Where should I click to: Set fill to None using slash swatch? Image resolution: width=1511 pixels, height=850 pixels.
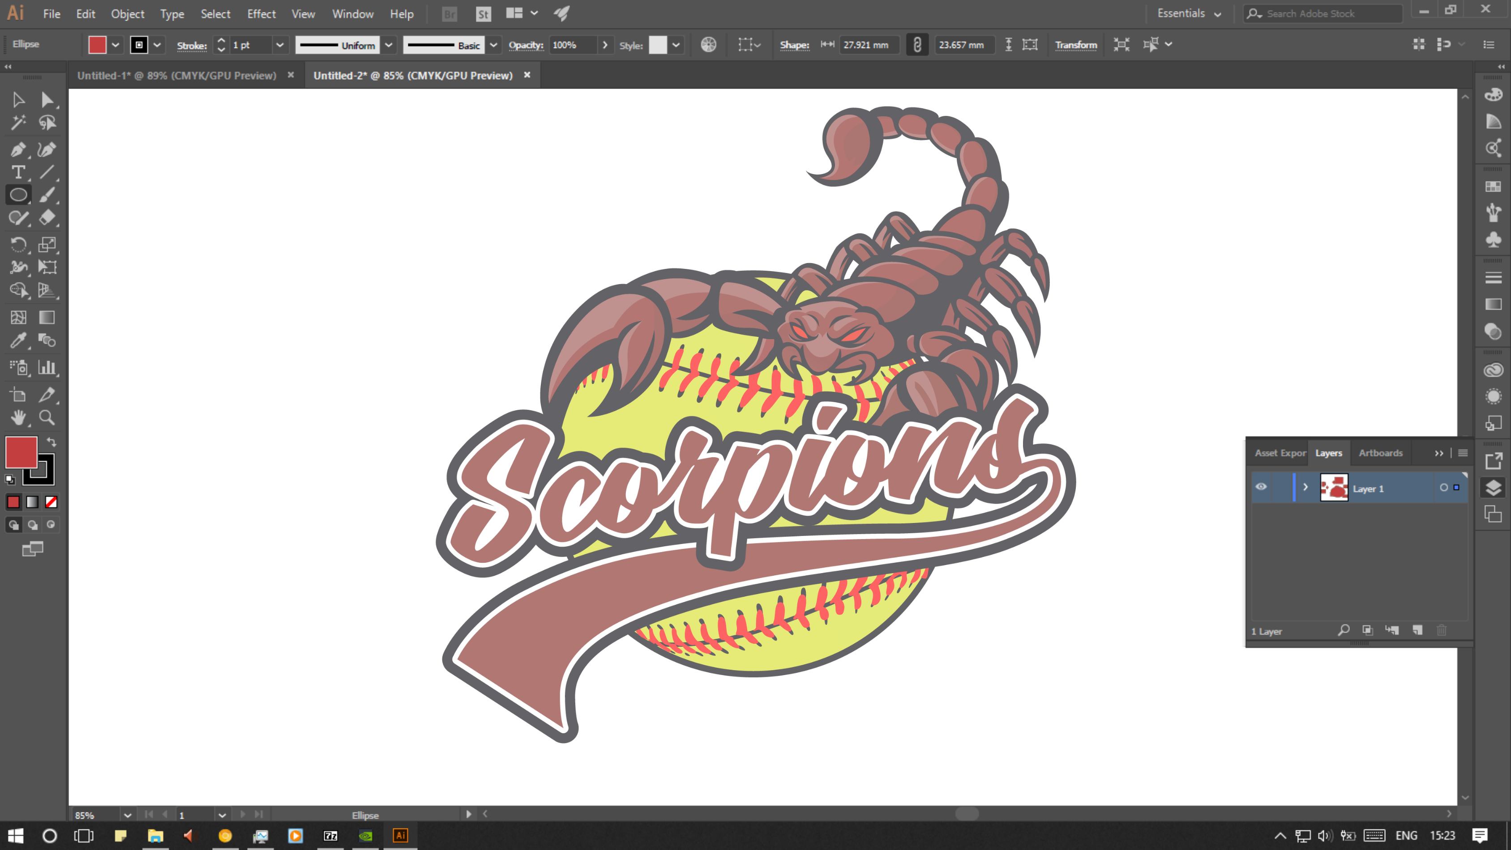(51, 502)
